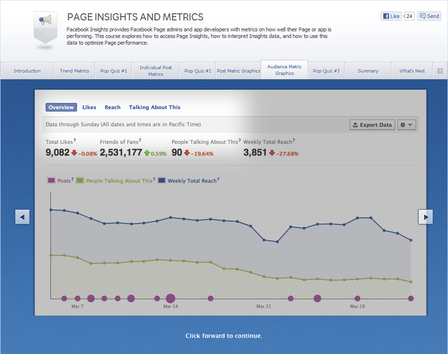Open the Pop Quiz #3 tab

click(x=326, y=71)
